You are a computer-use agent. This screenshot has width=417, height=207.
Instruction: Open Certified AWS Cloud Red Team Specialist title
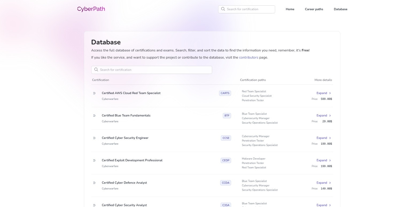131,93
